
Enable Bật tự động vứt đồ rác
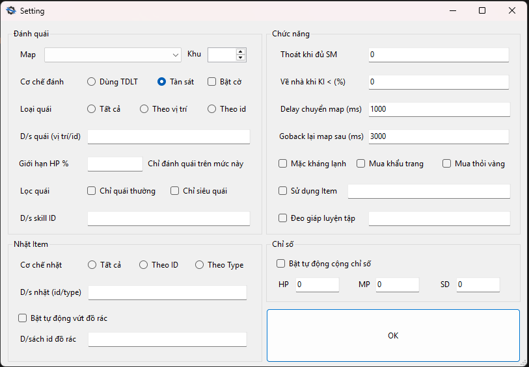tap(23, 318)
